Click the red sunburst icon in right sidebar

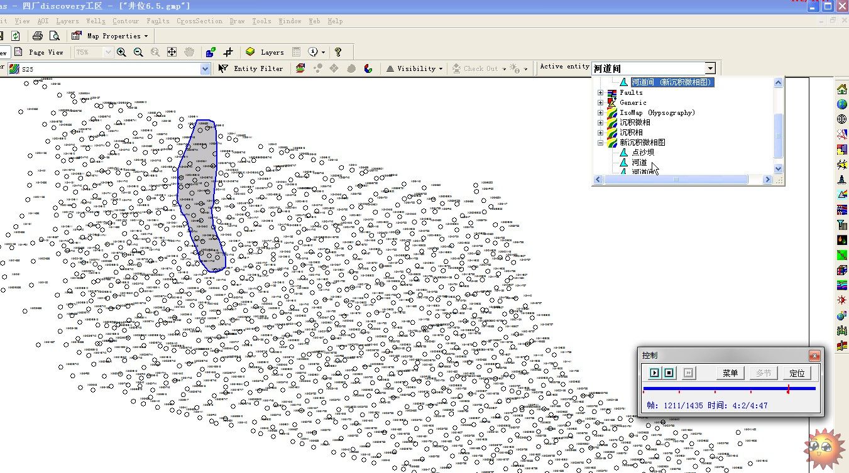click(x=842, y=300)
